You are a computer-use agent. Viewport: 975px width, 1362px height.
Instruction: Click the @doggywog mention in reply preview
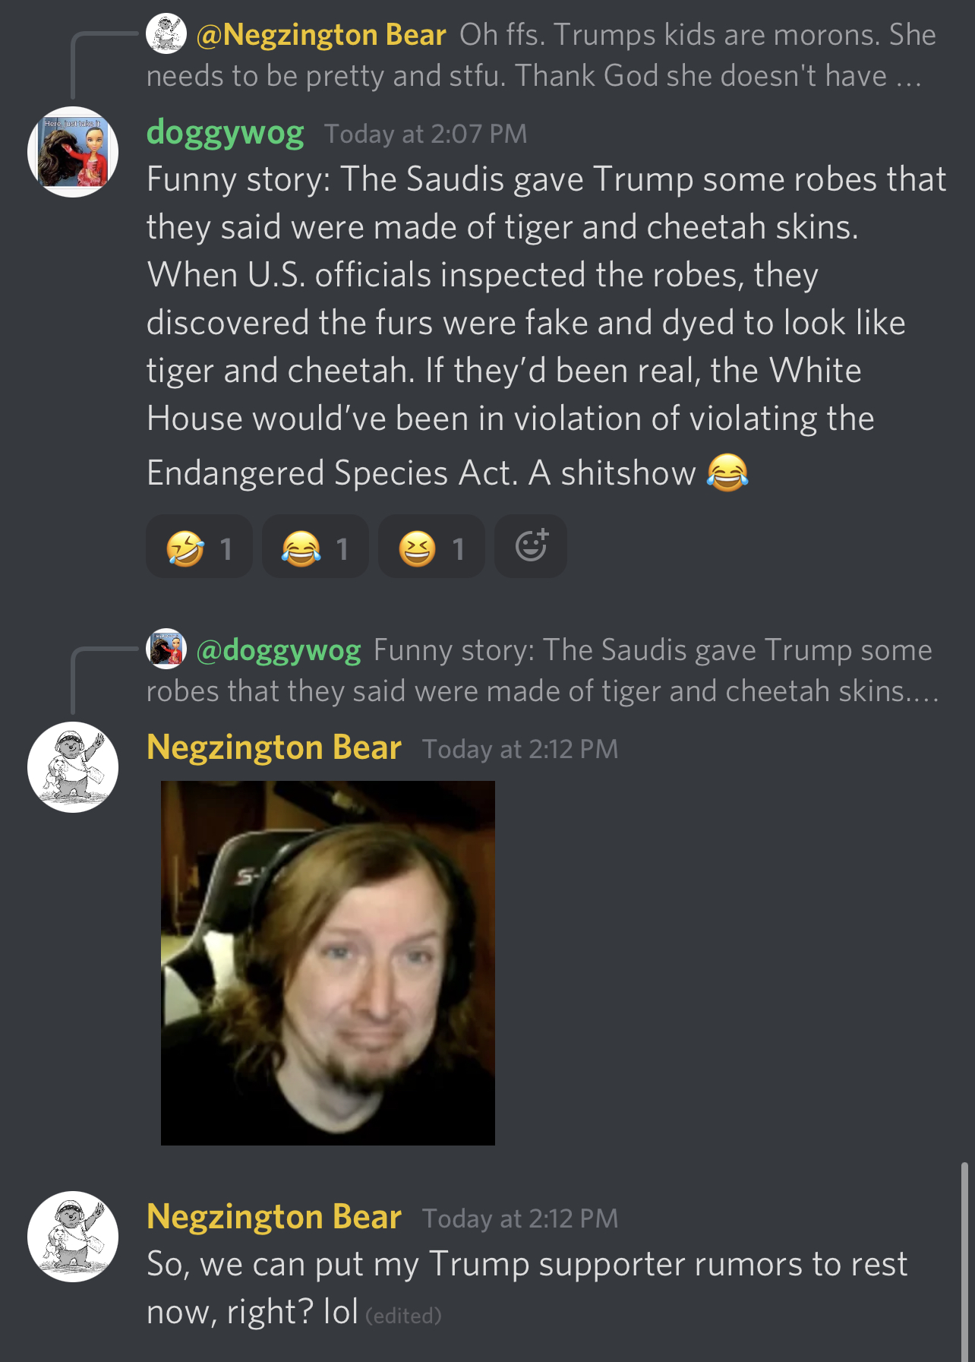point(279,650)
